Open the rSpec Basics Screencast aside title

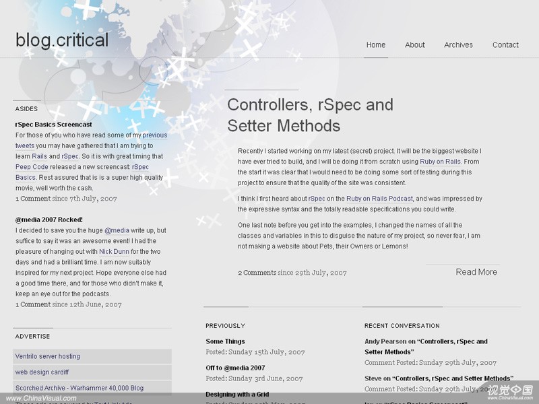pyautogui.click(x=54, y=125)
